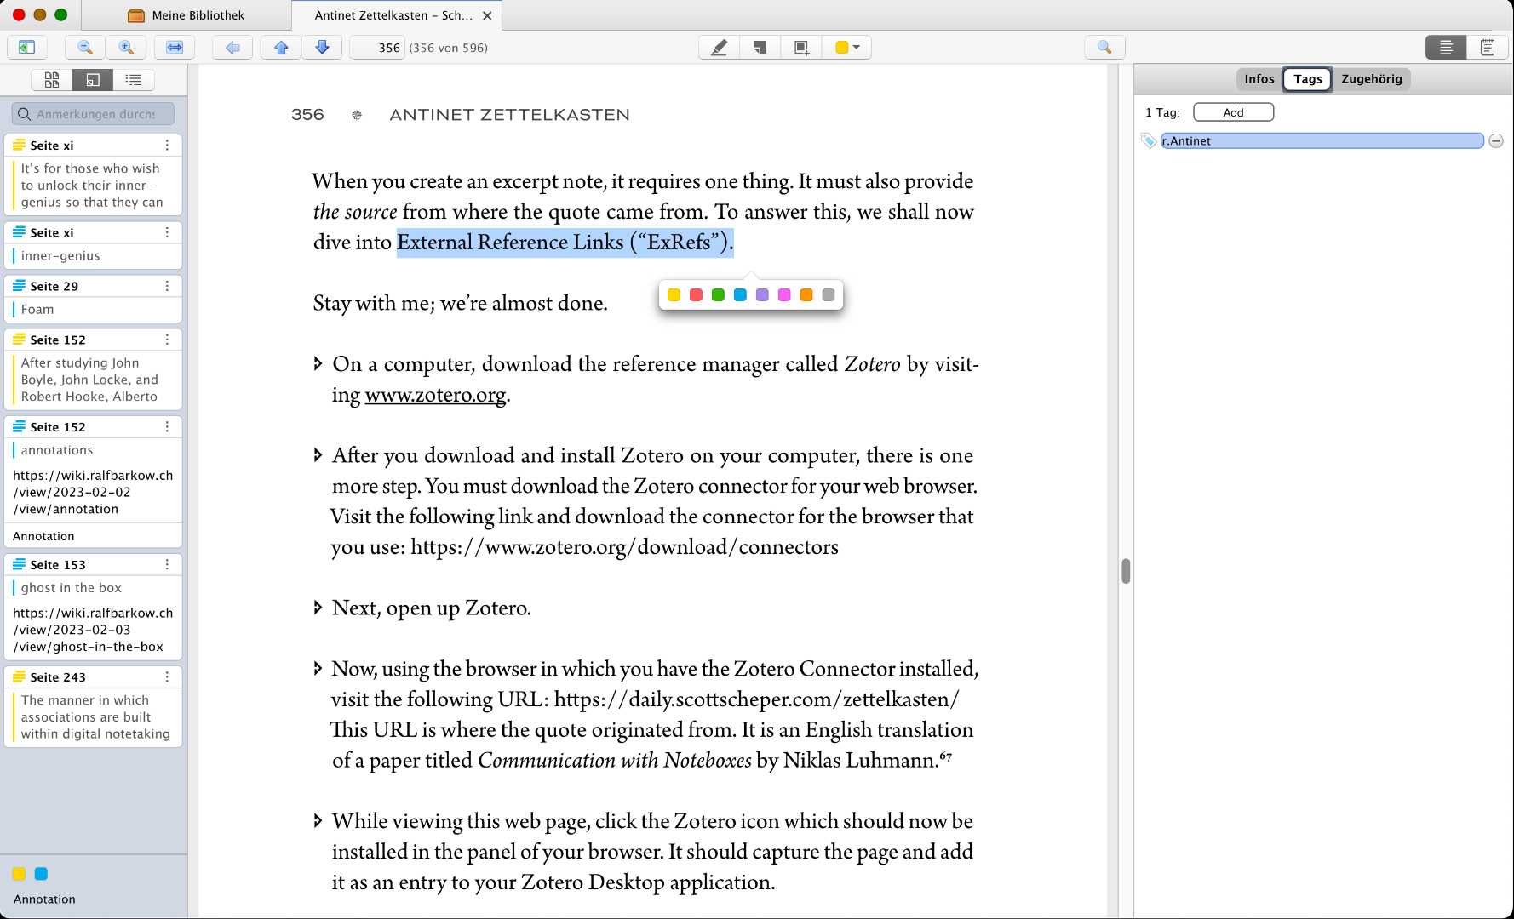Click the page number field showing 356
Screen dimensions: 1514x919
pyautogui.click(x=376, y=48)
